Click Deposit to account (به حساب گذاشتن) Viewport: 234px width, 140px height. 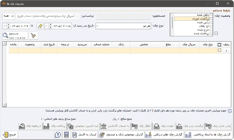115,126
